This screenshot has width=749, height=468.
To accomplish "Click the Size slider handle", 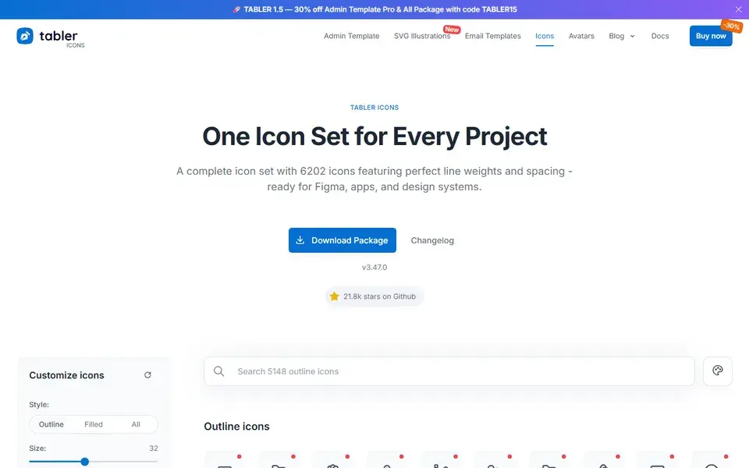I will pyautogui.click(x=84, y=461).
